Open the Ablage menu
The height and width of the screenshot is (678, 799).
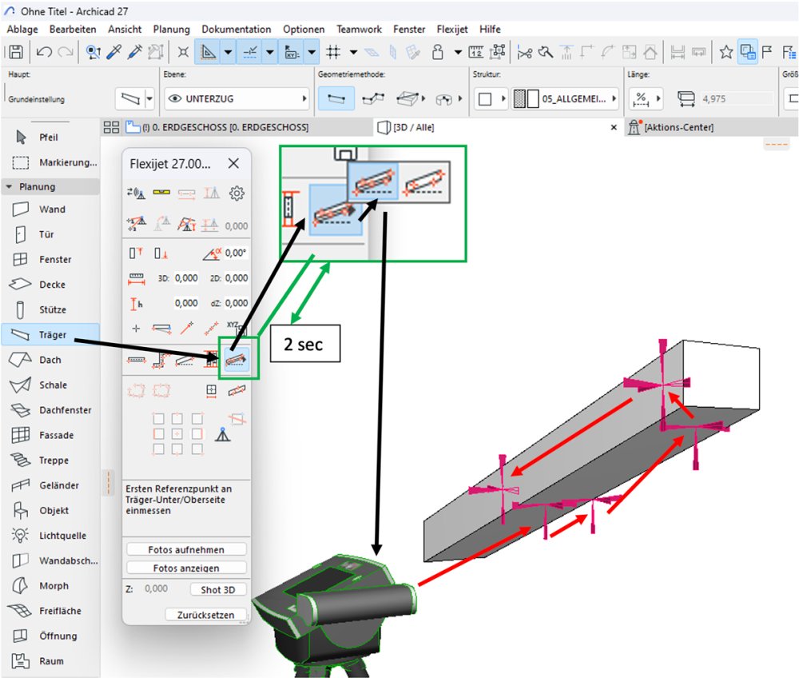tap(22, 29)
